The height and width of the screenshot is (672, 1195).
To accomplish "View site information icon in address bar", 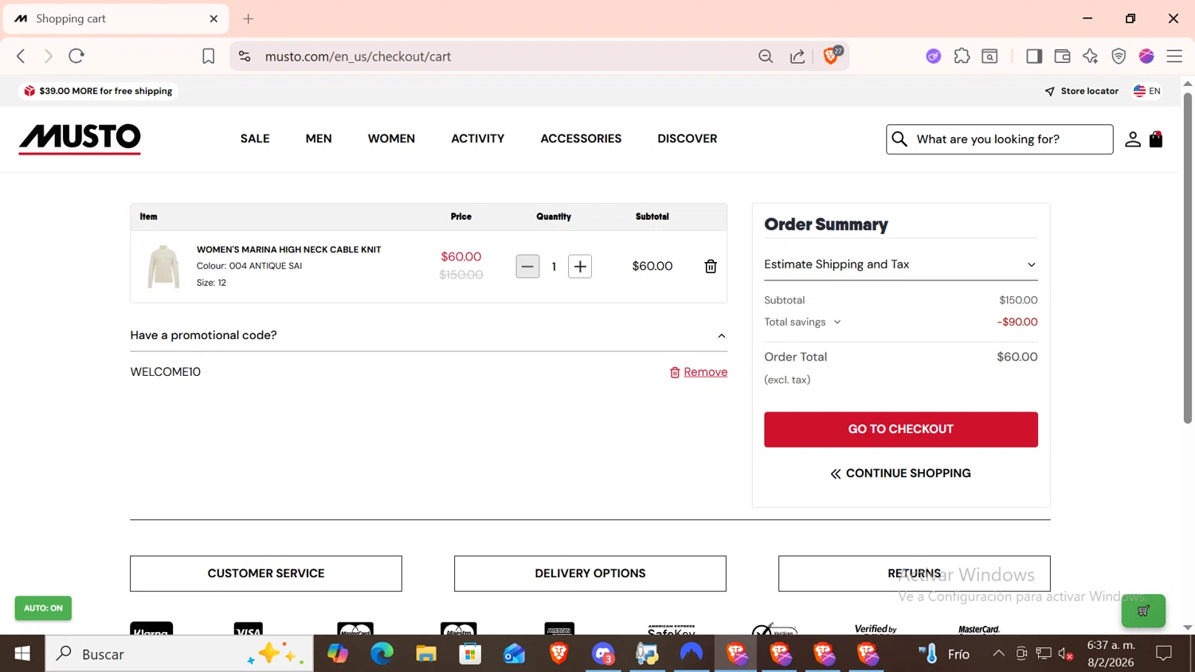I will [x=245, y=57].
